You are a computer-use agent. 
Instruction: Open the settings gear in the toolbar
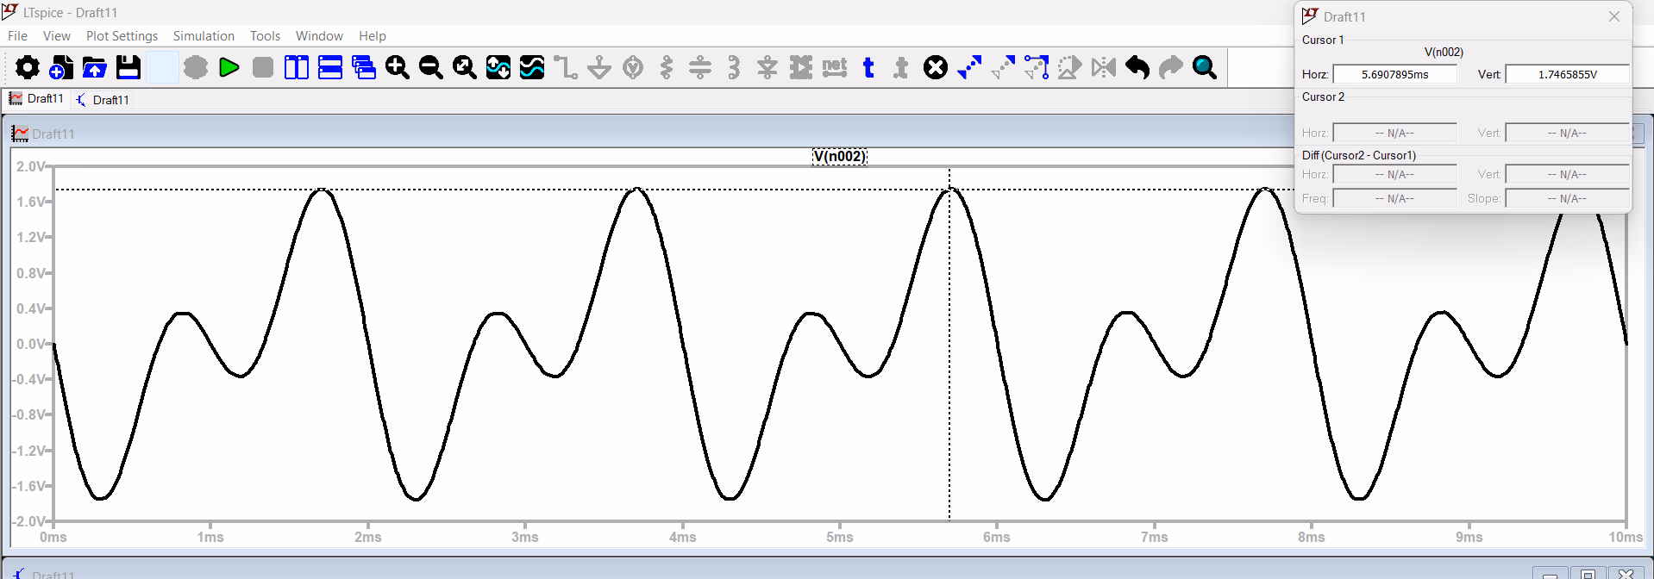coord(28,67)
